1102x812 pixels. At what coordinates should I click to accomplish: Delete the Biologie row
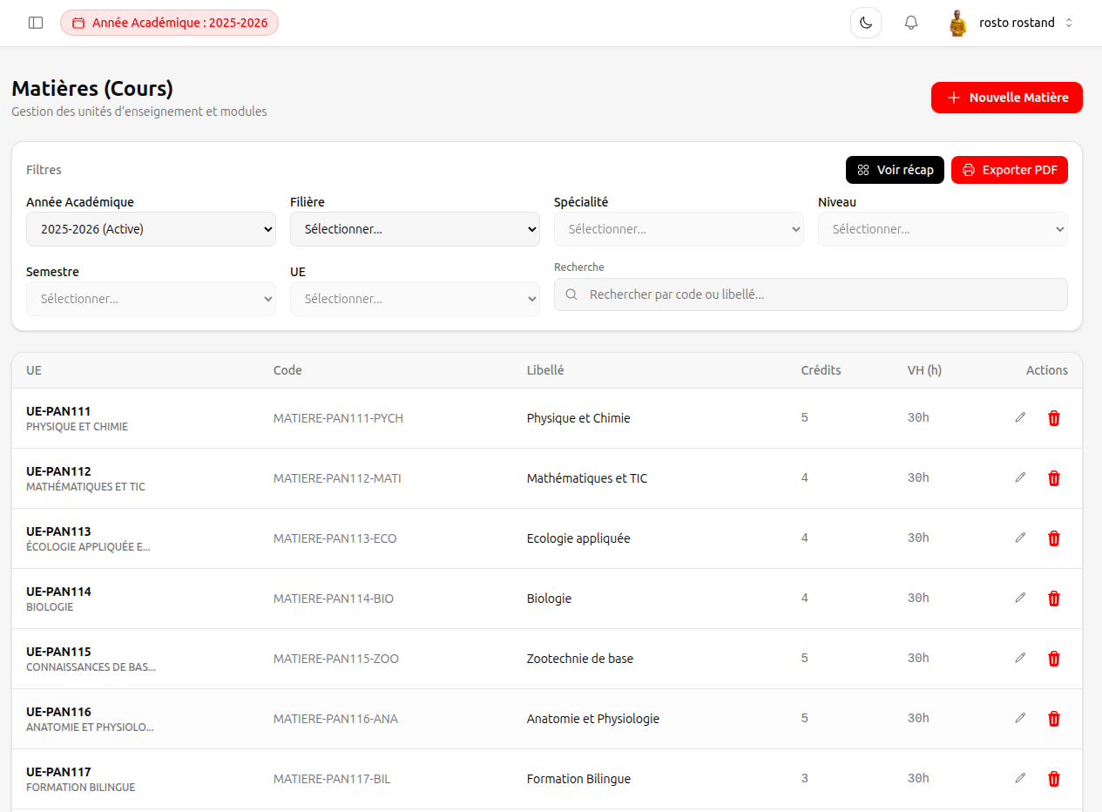tap(1054, 599)
